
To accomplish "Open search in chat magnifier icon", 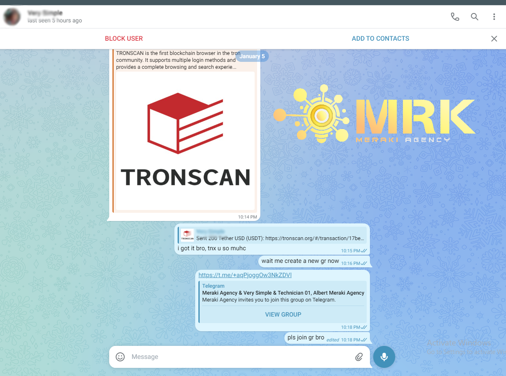I will (474, 17).
